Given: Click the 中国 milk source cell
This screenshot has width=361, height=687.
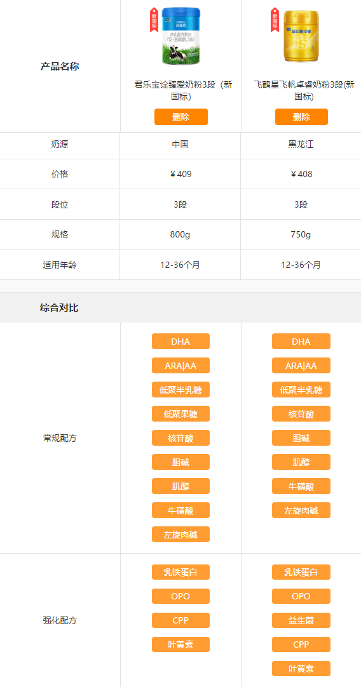Looking at the screenshot, I should pyautogui.click(x=180, y=144).
